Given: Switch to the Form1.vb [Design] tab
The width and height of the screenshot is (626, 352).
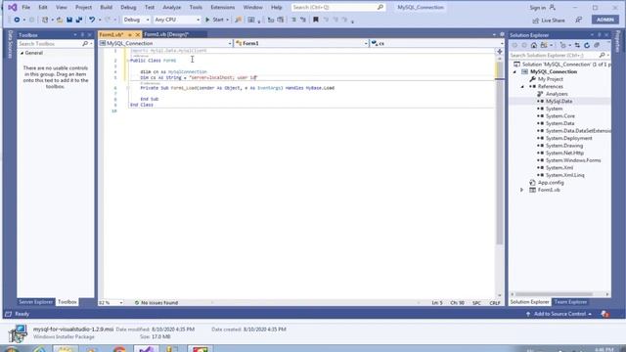Looking at the screenshot, I should pyautogui.click(x=166, y=34).
